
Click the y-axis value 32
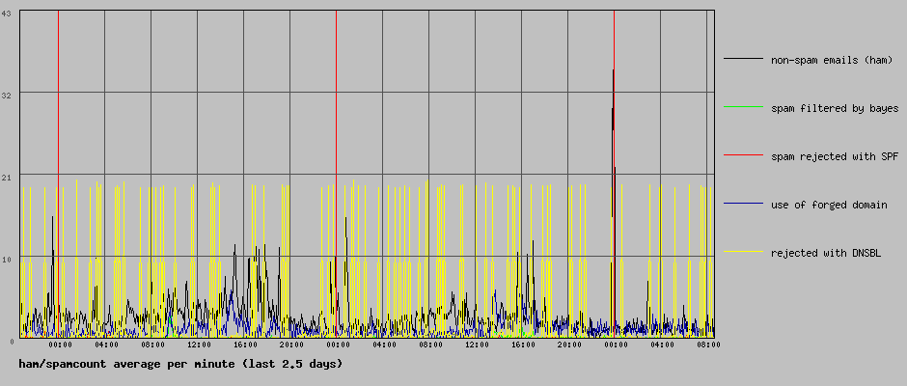point(8,95)
